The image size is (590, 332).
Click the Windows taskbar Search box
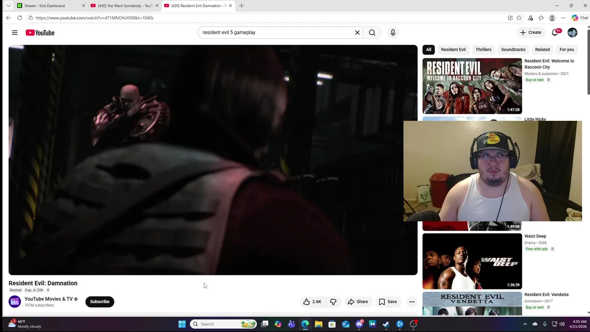(x=223, y=324)
